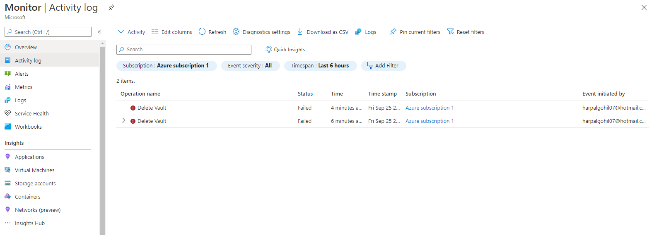Open the first Delete Vault operation
Image resolution: width=659 pixels, height=235 pixels.
[x=152, y=108]
